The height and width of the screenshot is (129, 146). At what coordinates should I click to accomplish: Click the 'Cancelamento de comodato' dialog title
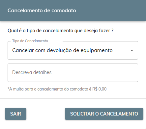pyautogui.click(x=42, y=11)
